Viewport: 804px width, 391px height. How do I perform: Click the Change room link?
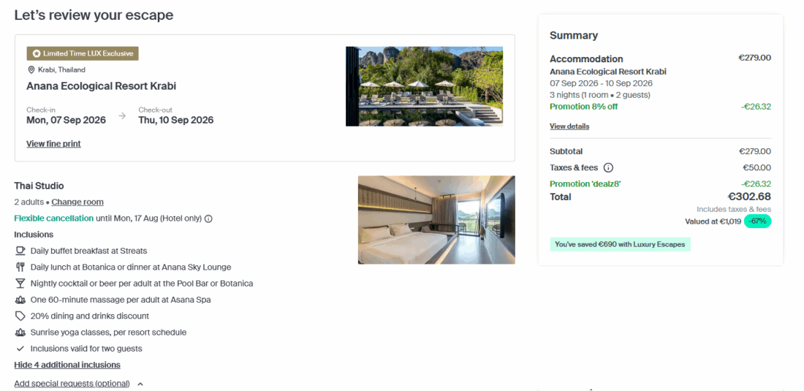(77, 202)
